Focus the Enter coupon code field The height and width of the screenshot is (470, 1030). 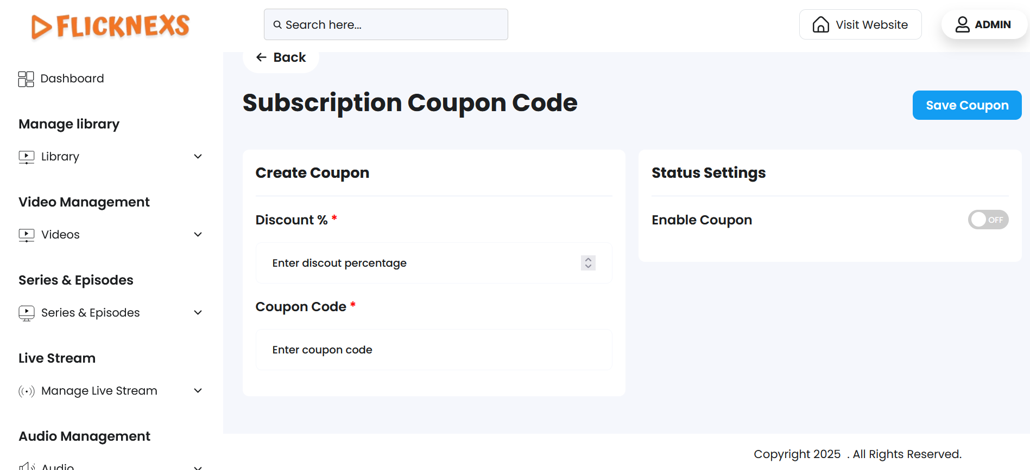433,350
